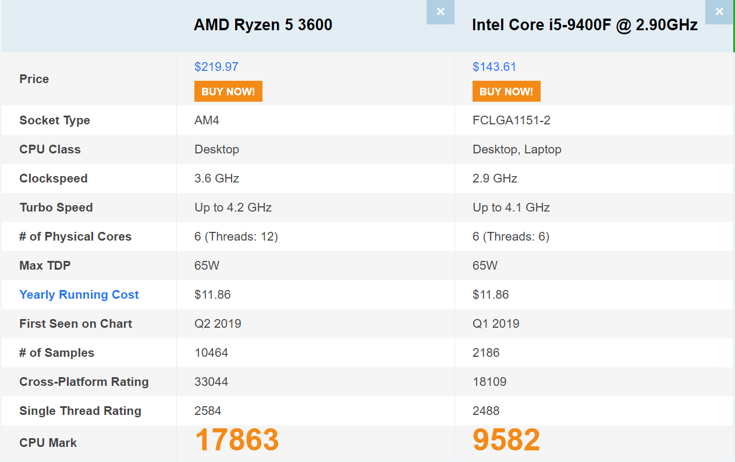
Task: Click the AM4 socket value
Action: click(207, 120)
